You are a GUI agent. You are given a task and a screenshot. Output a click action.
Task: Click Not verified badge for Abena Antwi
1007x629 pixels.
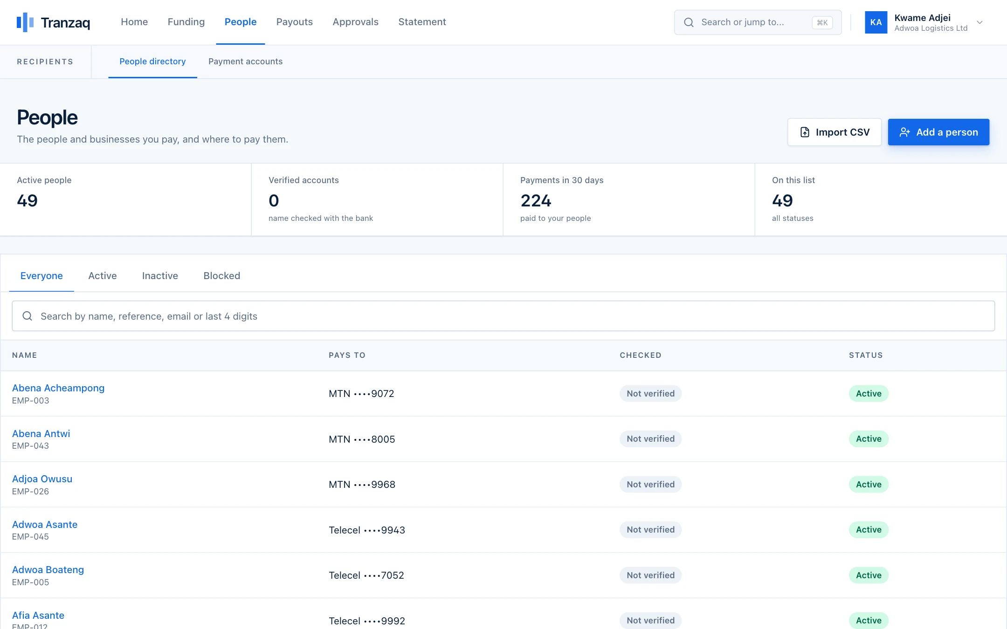[x=650, y=439]
